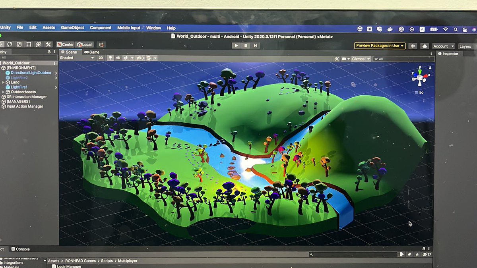Screen dimensions: 477x268
Task: Click Wi-Fi icon in menu bar
Action: click(x=446, y=29)
